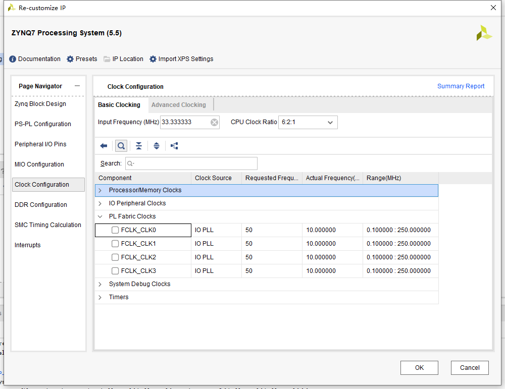Click FCLK_CLK0 requested frequency value 50
Image resolution: width=505 pixels, height=389 pixels.
pos(272,230)
